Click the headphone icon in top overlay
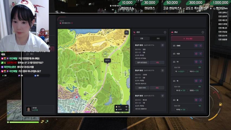231x130 pixels. pos(214,9)
